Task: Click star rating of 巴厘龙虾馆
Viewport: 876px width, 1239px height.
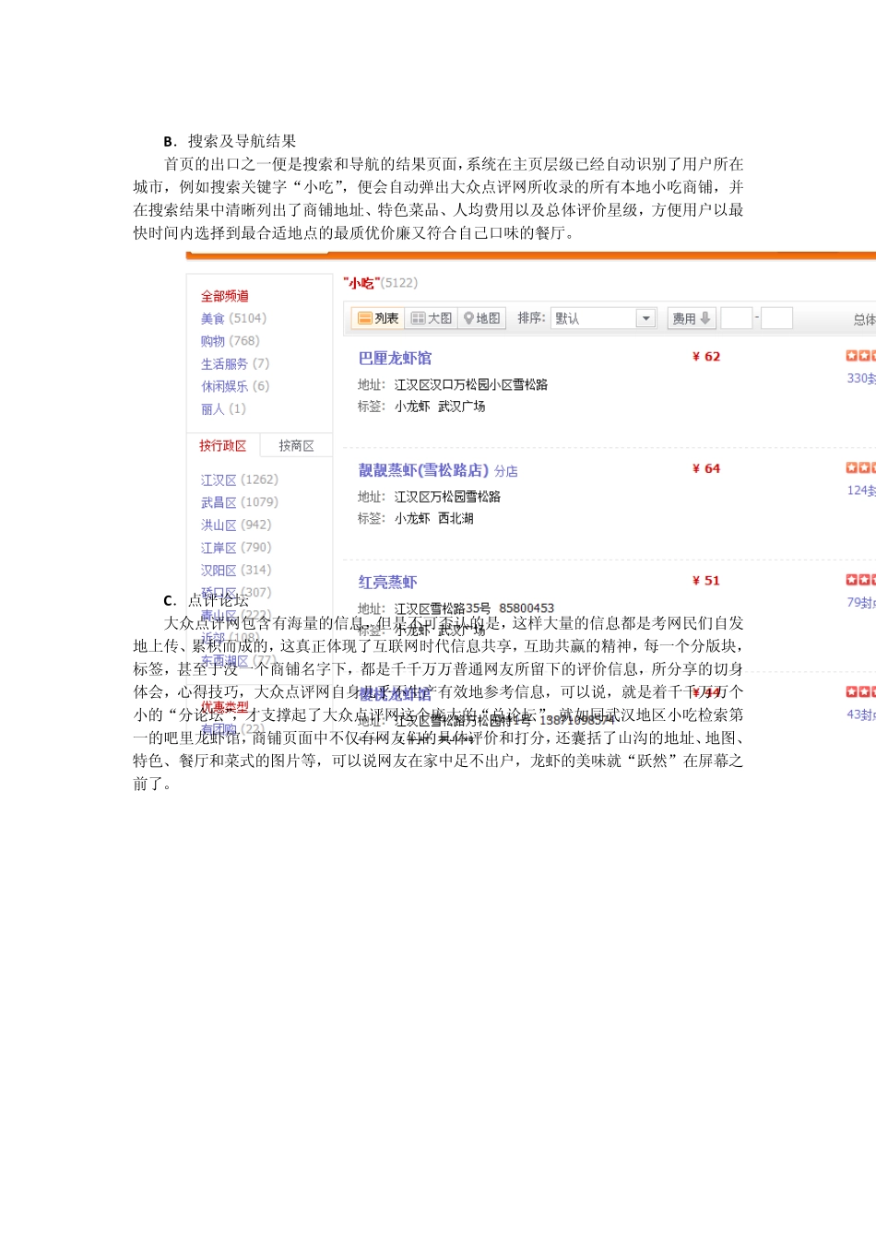Action: click(x=861, y=356)
